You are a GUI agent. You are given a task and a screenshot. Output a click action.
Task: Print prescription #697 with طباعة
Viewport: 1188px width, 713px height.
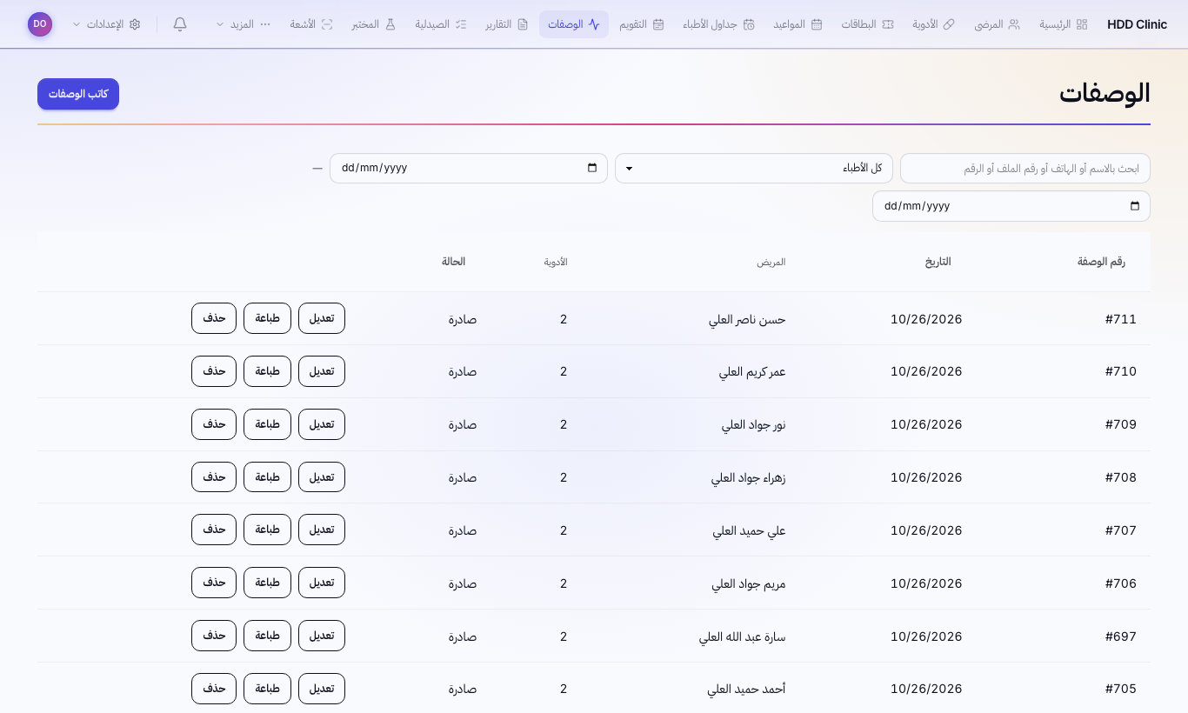tap(267, 636)
